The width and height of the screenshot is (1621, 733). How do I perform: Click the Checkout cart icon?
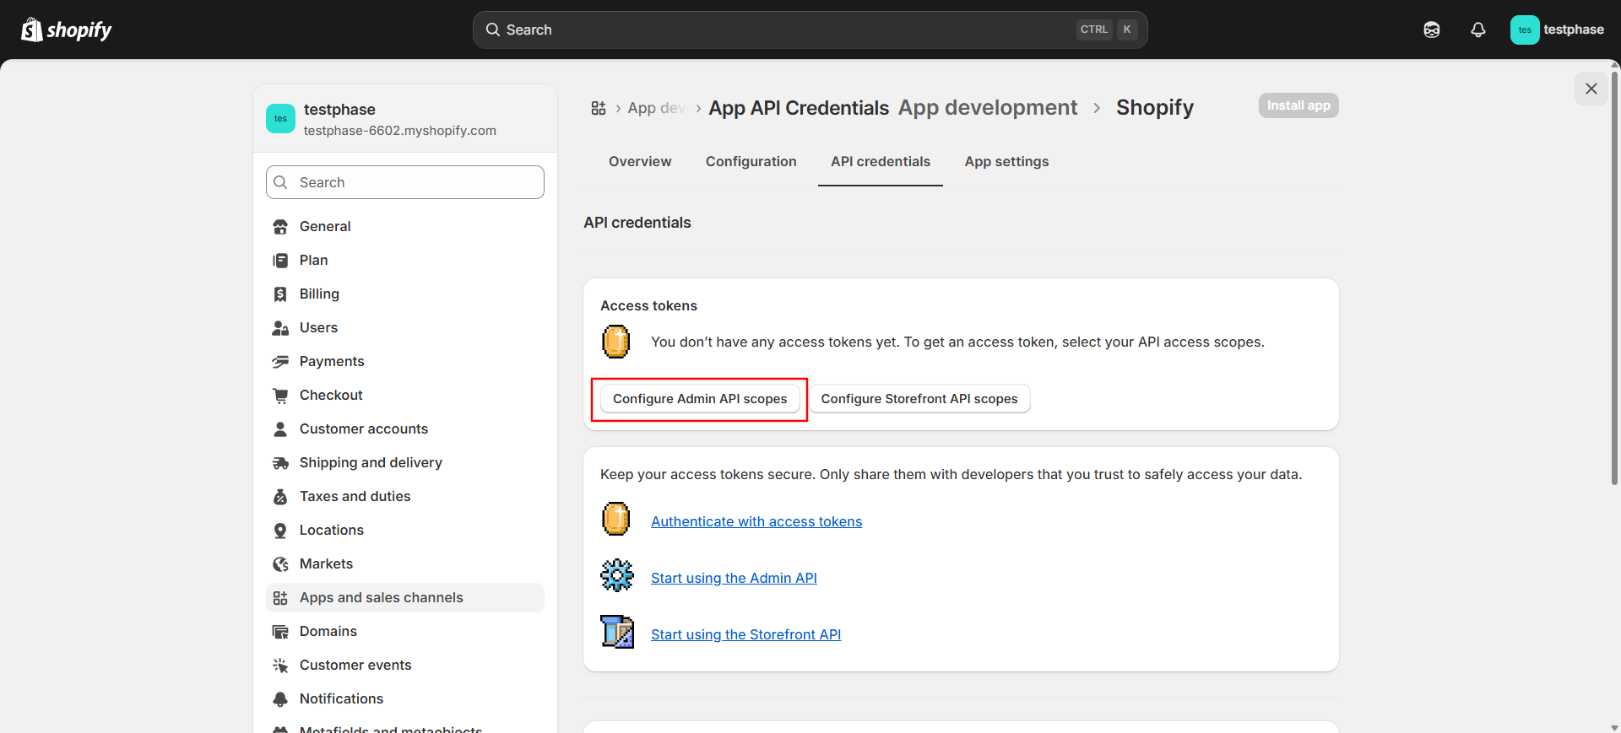[280, 396]
